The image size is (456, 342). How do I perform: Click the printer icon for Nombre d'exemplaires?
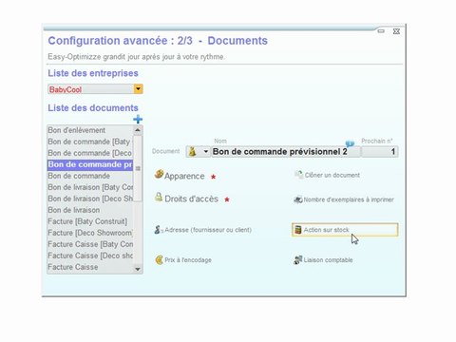pyautogui.click(x=298, y=199)
